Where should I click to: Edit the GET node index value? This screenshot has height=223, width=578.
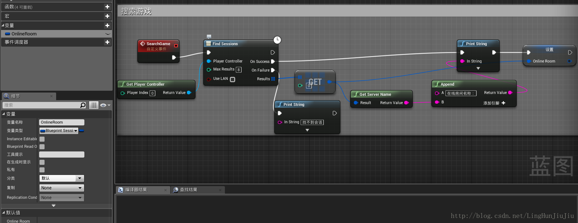[309, 86]
